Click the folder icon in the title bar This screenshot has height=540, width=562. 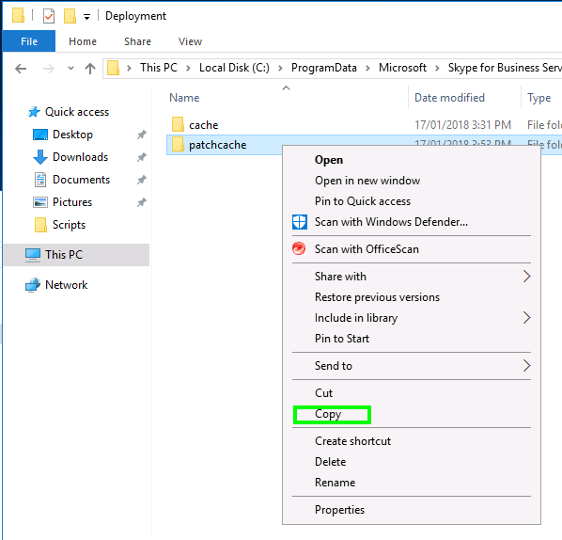[x=18, y=15]
